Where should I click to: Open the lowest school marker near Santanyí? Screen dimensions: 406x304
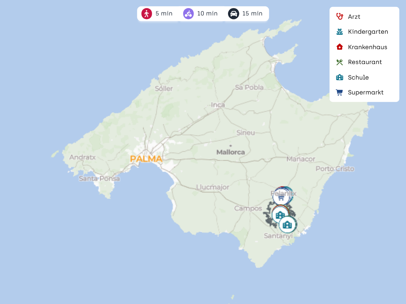tap(288, 225)
